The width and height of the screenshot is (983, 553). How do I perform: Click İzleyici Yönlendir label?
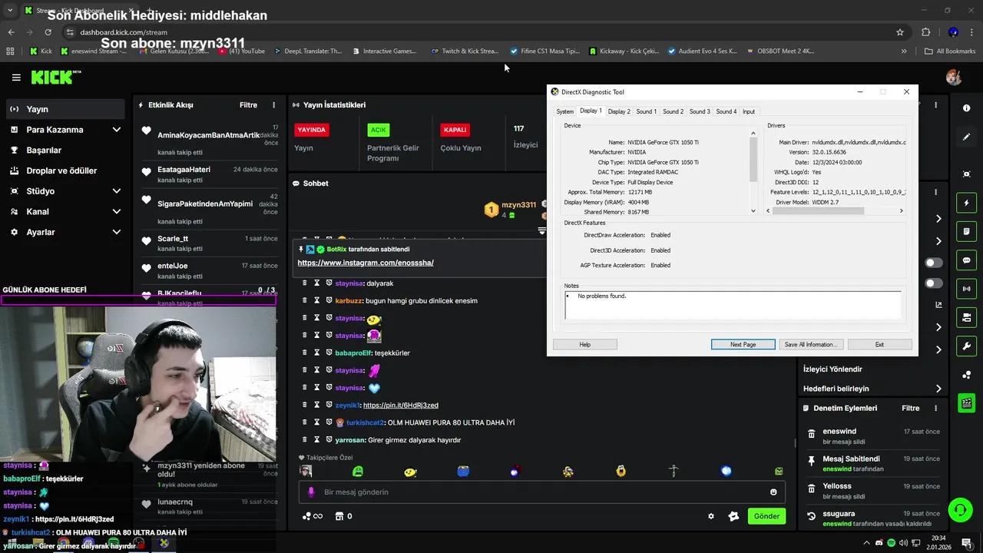tap(832, 369)
